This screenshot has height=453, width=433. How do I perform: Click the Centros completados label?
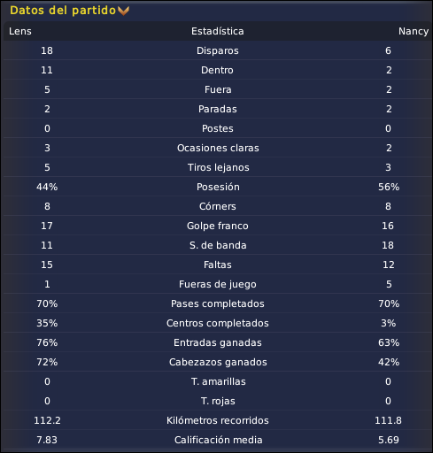218,323
